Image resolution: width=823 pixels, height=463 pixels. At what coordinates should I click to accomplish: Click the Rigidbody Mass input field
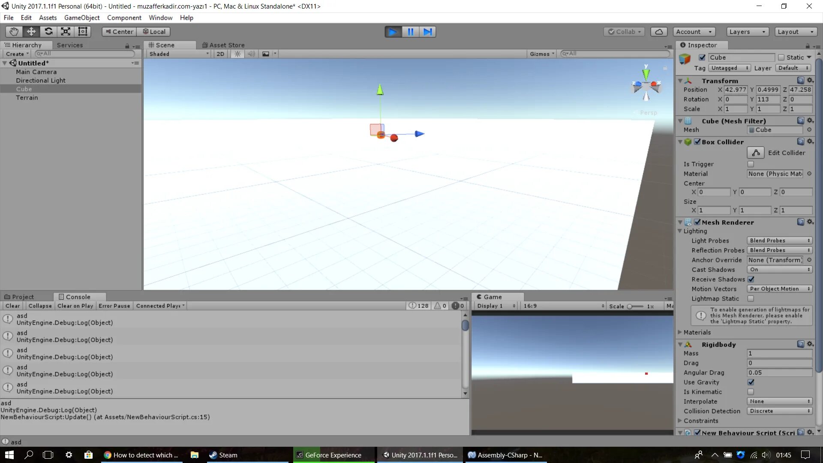[779, 353]
